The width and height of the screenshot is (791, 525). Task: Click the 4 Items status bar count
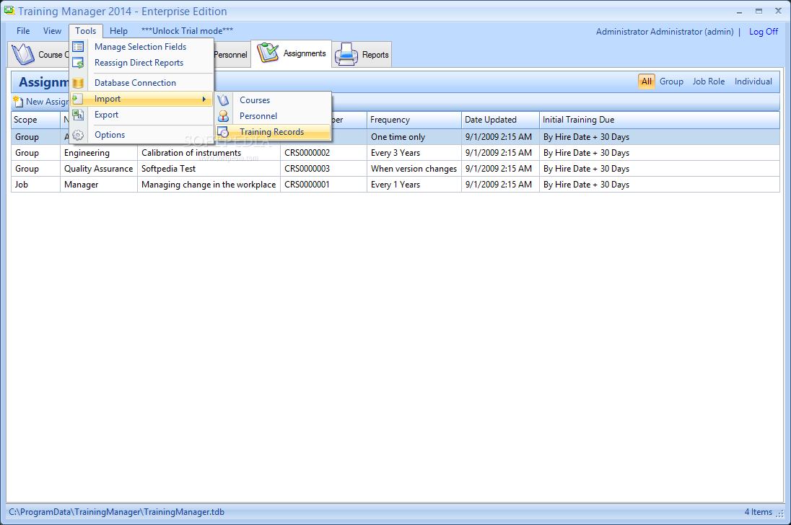pyautogui.click(x=758, y=512)
